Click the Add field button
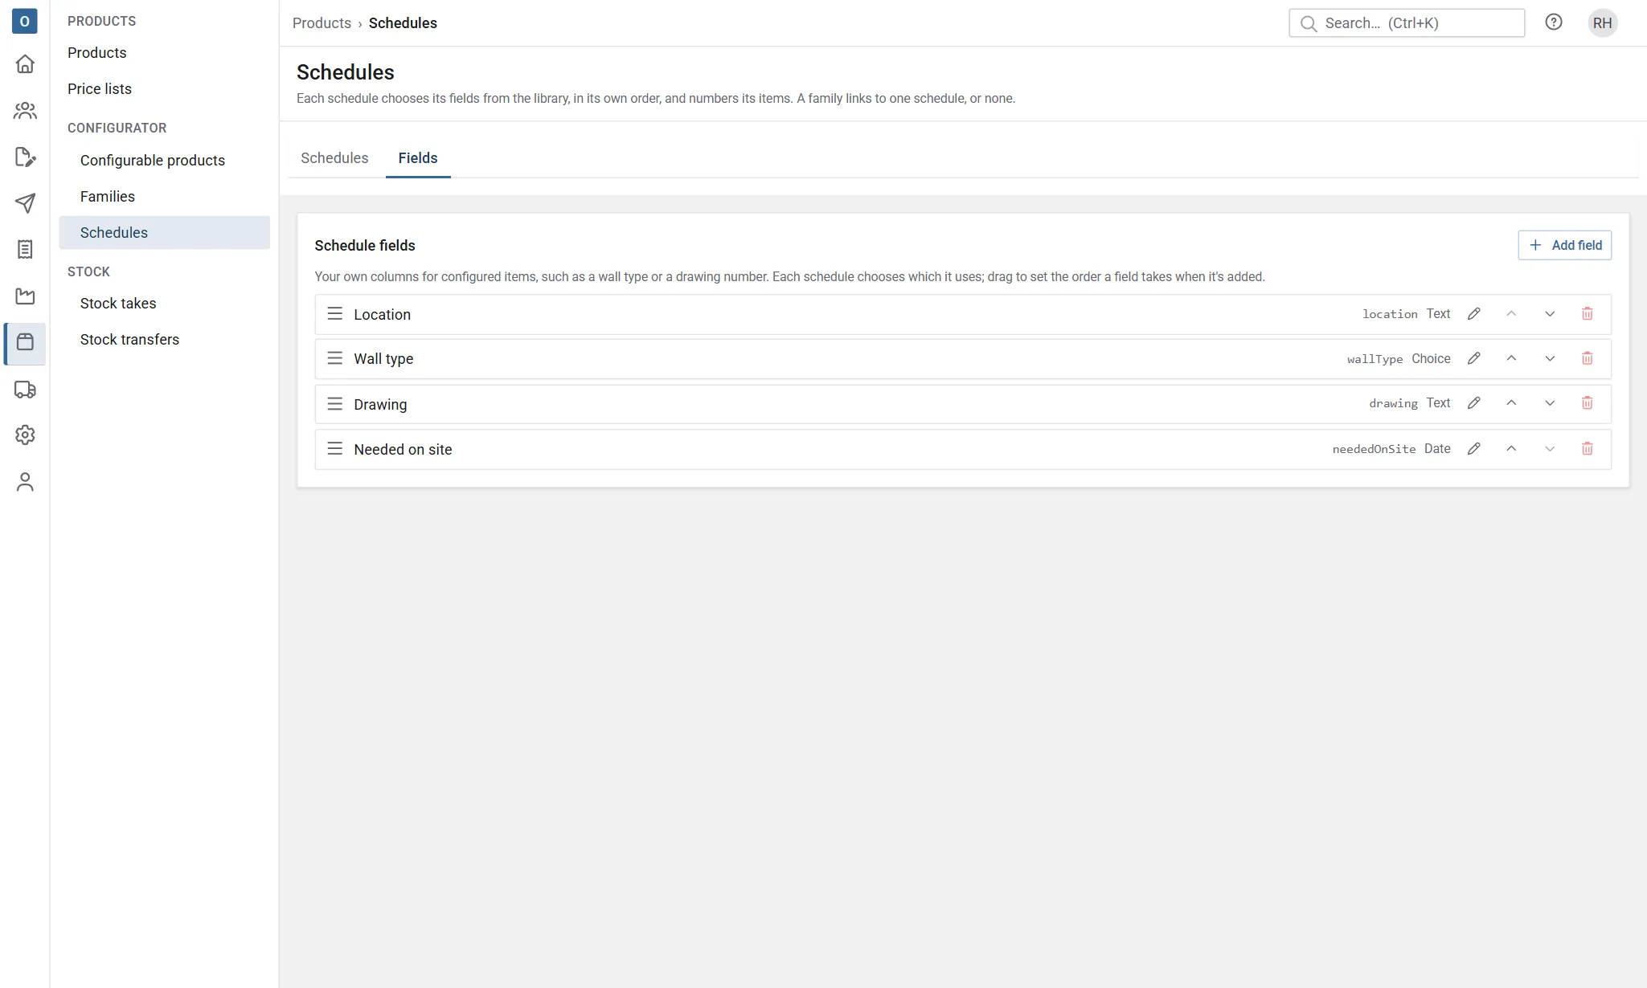The width and height of the screenshot is (1647, 988). click(x=1564, y=245)
